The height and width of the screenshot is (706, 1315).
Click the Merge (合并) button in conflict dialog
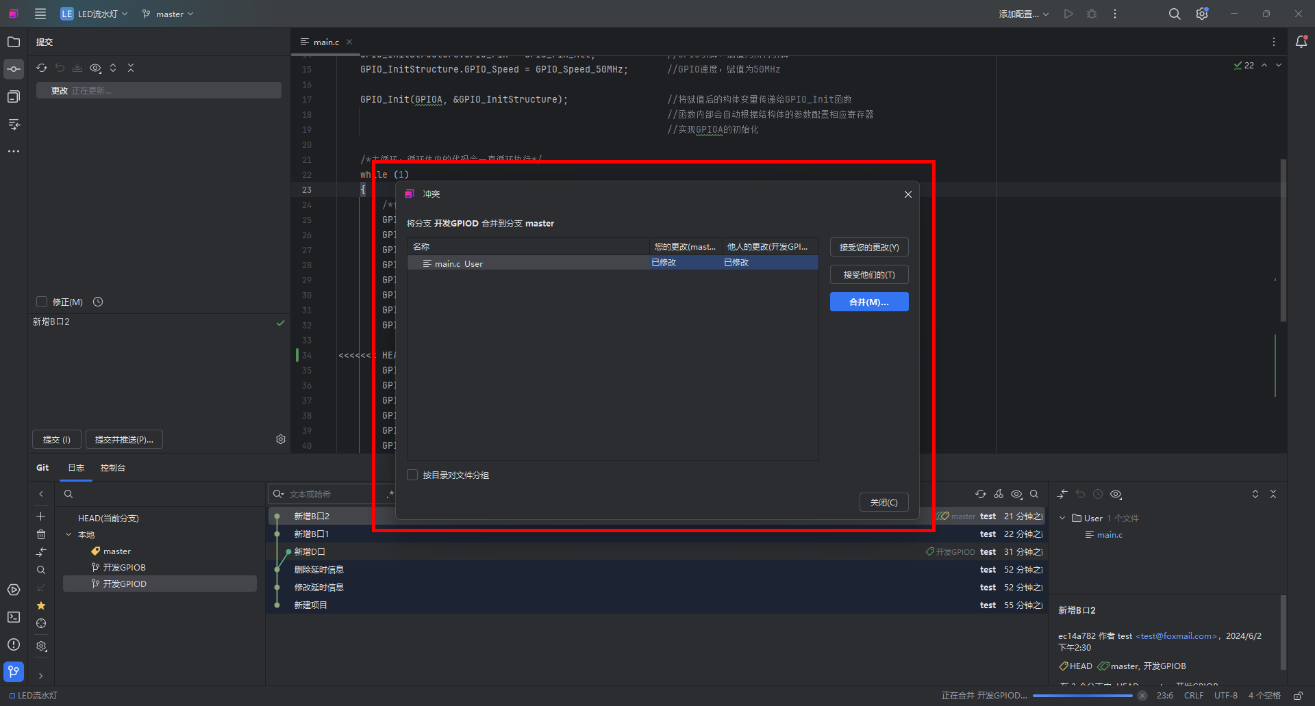(868, 302)
